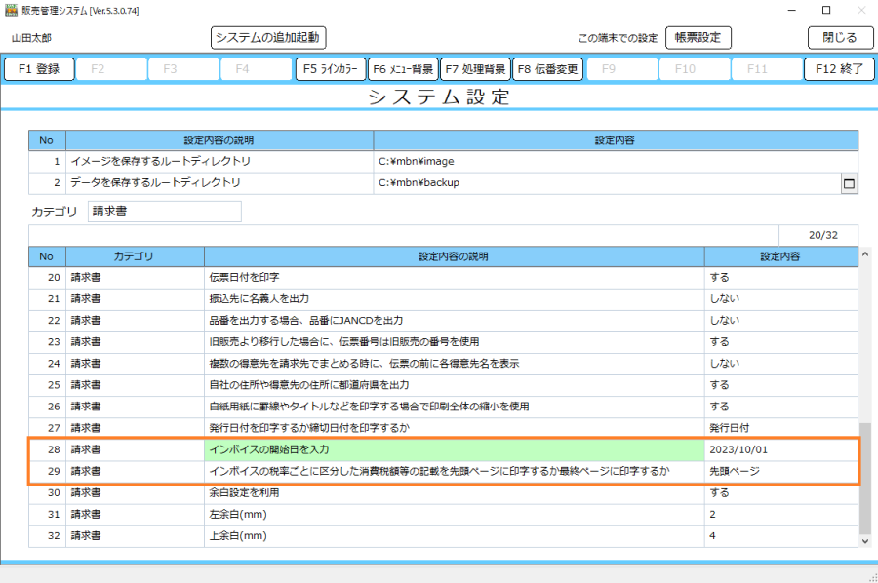Select row 27 発行日付 or 締切日付 description
This screenshot has width=878, height=583.
click(x=454, y=428)
